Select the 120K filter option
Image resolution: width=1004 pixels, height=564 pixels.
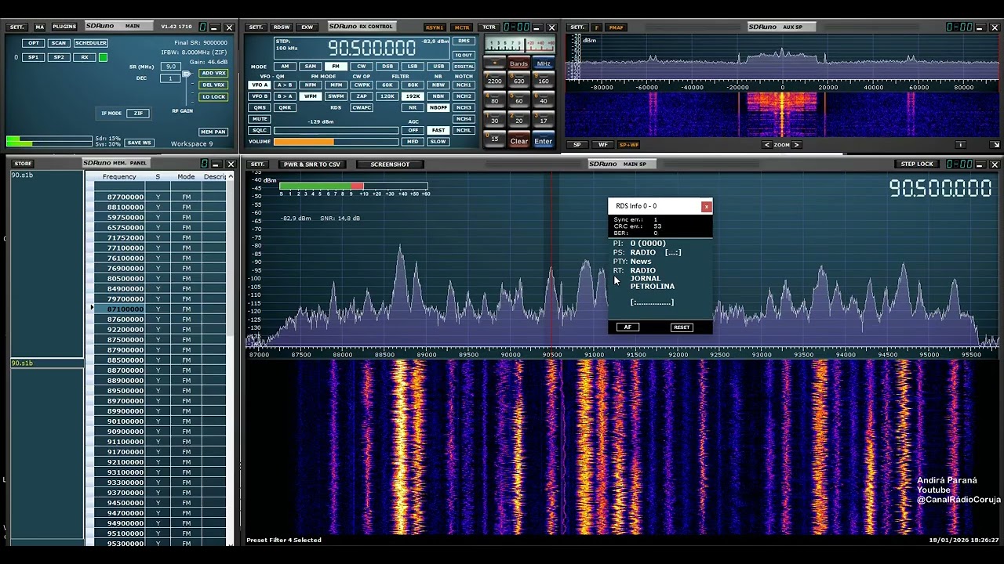pyautogui.click(x=387, y=96)
